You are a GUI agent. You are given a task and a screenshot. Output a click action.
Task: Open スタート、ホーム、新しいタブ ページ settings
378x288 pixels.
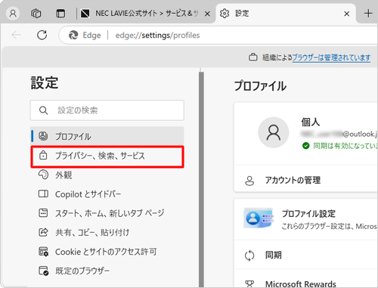pyautogui.click(x=107, y=213)
